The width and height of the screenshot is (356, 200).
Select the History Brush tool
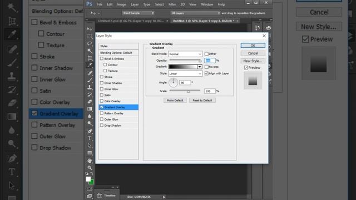click(x=90, y=94)
